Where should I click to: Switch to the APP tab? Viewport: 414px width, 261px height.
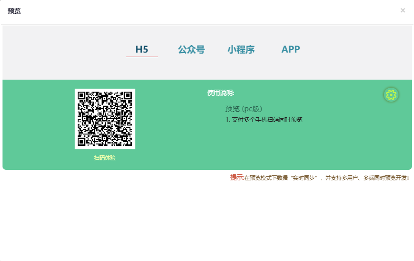[x=291, y=50]
